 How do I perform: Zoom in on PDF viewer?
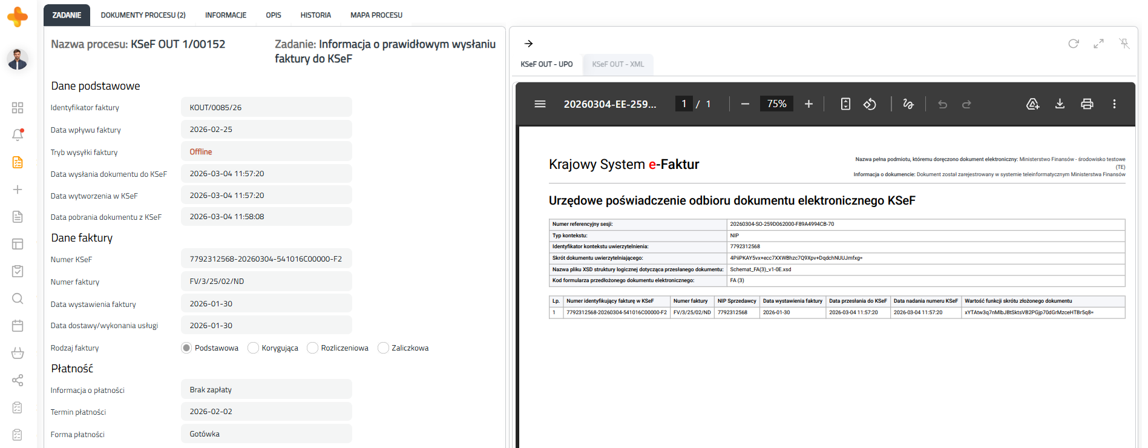point(809,104)
